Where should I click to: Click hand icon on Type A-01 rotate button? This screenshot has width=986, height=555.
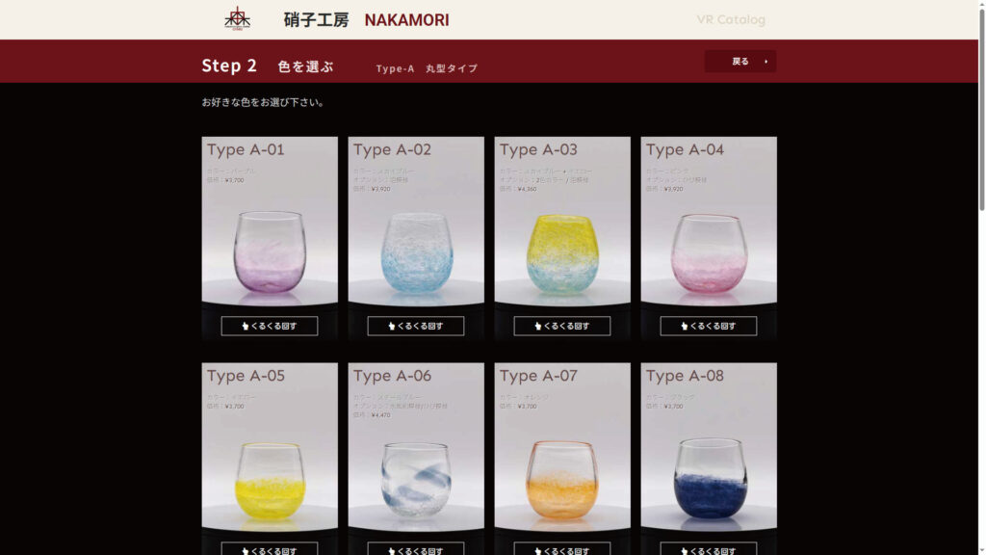pyautogui.click(x=246, y=326)
